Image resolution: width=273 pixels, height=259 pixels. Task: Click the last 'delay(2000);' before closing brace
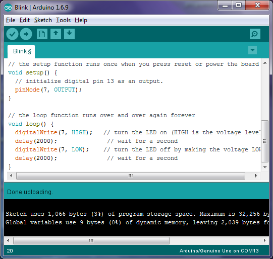(36, 158)
